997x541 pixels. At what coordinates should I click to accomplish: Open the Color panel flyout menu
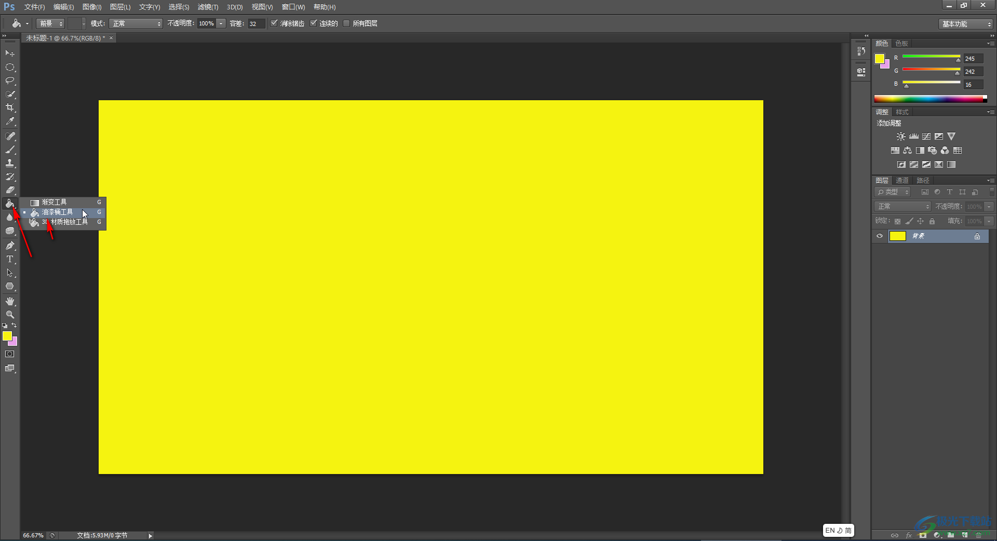pos(991,43)
